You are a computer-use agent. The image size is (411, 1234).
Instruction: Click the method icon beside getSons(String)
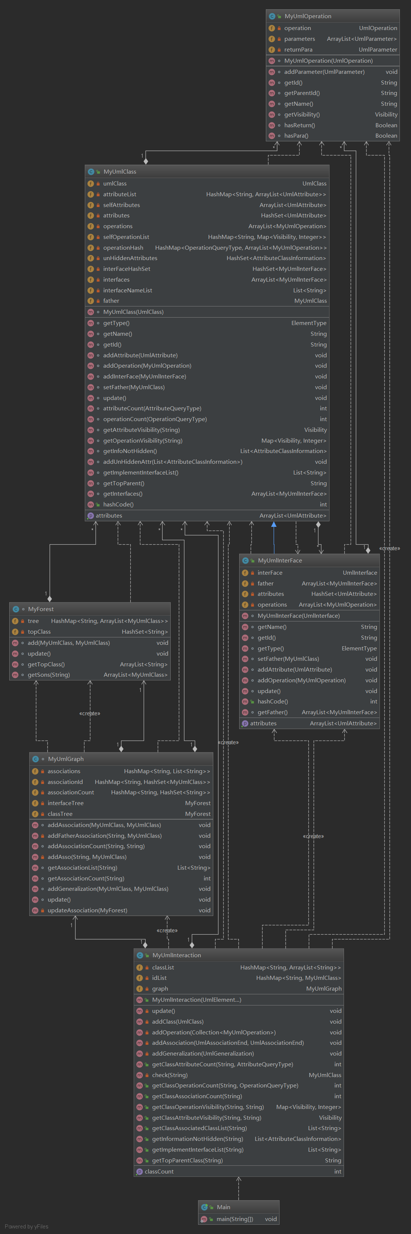coord(15,675)
